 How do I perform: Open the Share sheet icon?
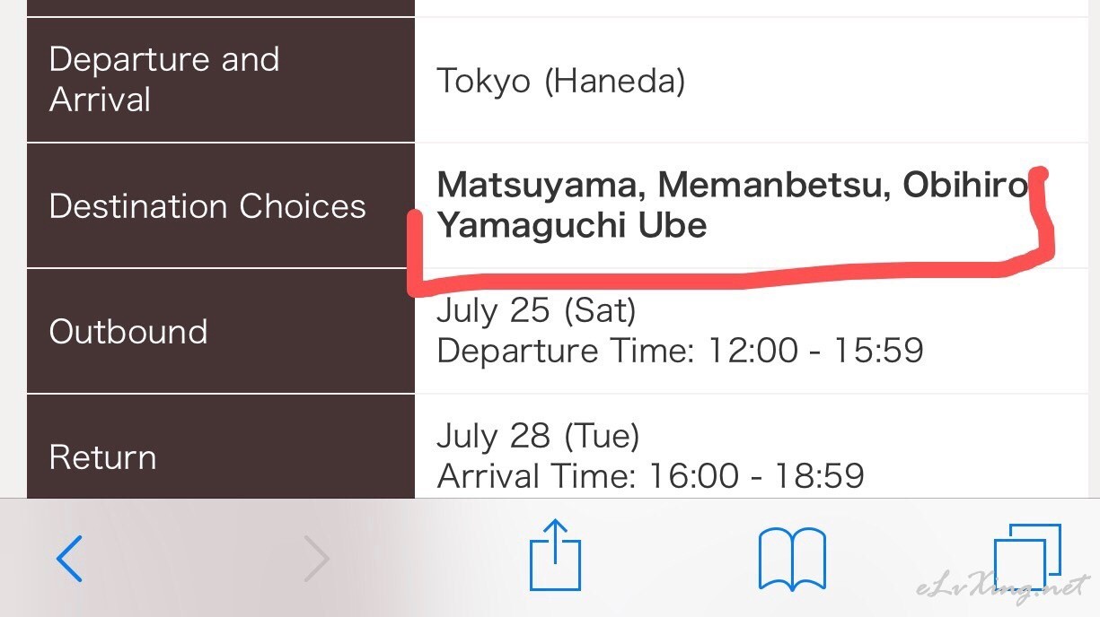pyautogui.click(x=555, y=554)
